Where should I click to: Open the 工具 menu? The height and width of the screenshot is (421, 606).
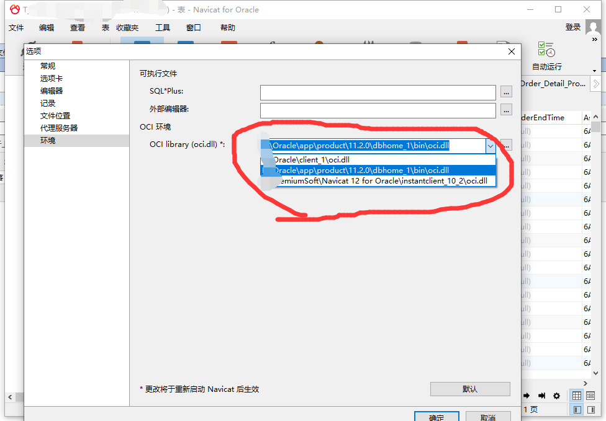coord(162,28)
